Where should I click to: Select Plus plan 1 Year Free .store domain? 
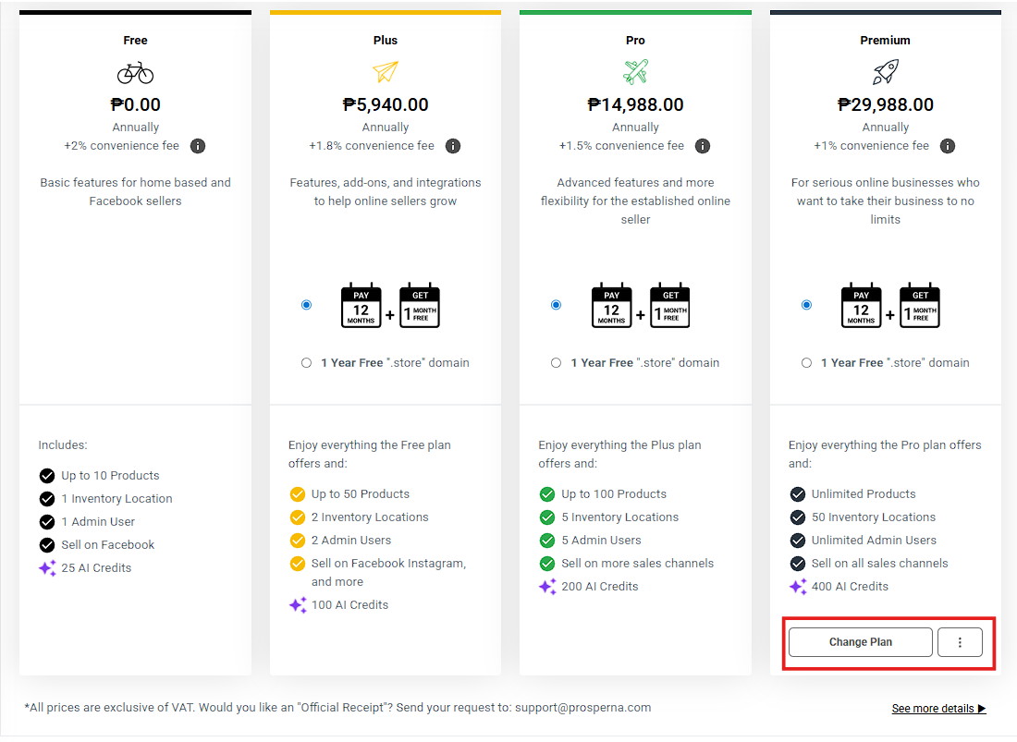pos(306,363)
